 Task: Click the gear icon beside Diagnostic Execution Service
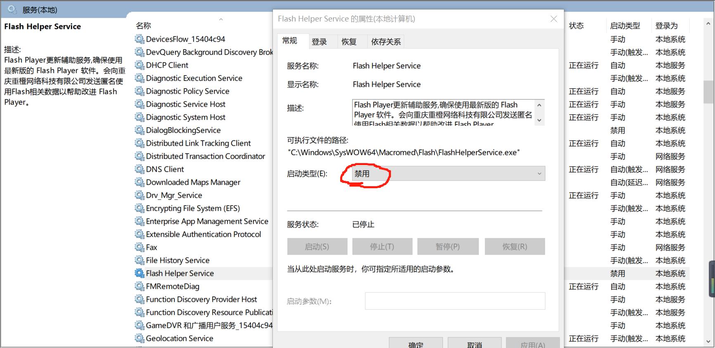point(140,78)
